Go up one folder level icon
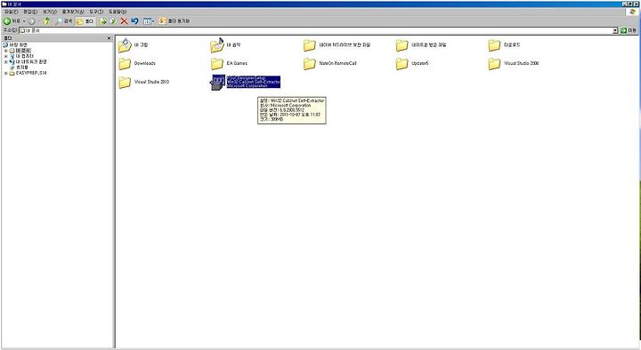Image resolution: width=641 pixels, height=350 pixels. pyautogui.click(x=47, y=20)
